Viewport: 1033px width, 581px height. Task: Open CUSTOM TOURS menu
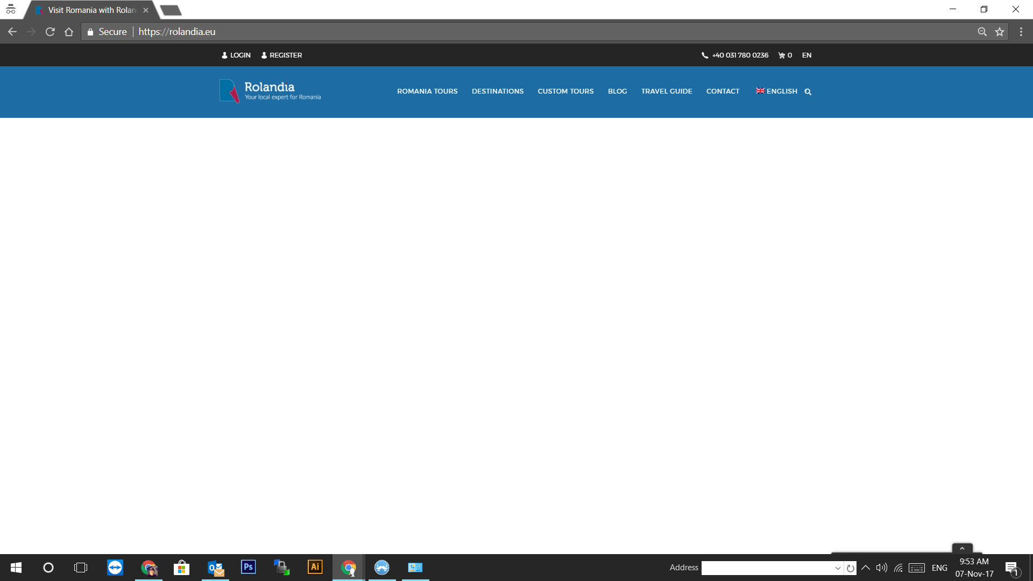pyautogui.click(x=565, y=91)
